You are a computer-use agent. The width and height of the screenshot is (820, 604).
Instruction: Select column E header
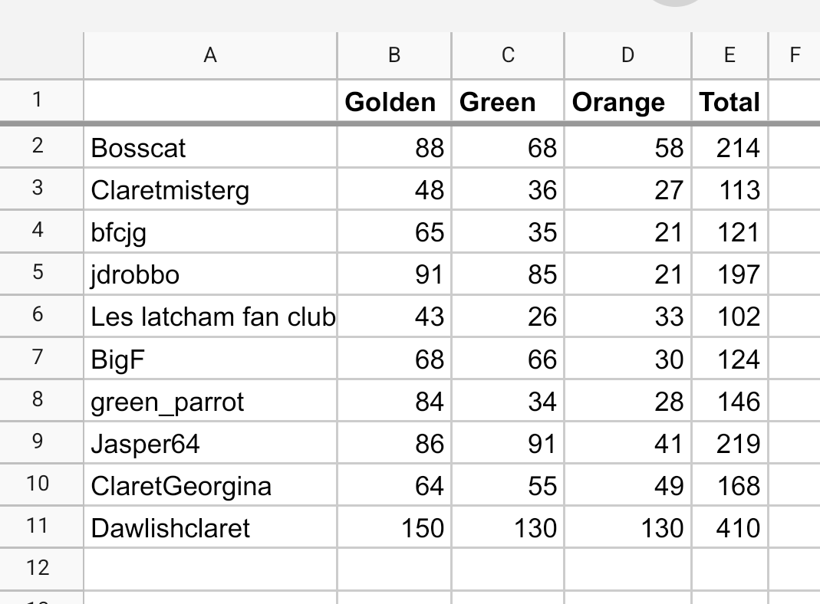tap(730, 55)
